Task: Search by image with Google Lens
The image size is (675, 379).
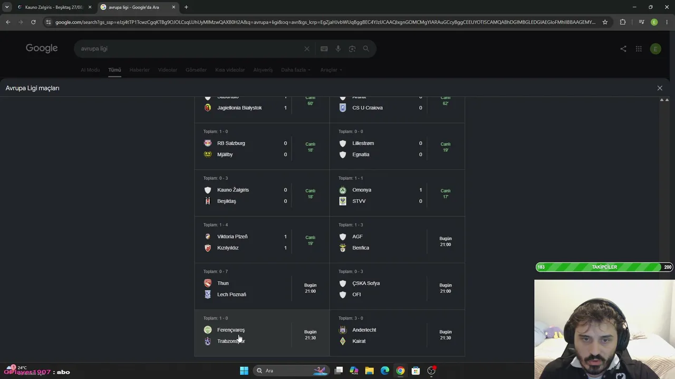Action: click(x=352, y=48)
